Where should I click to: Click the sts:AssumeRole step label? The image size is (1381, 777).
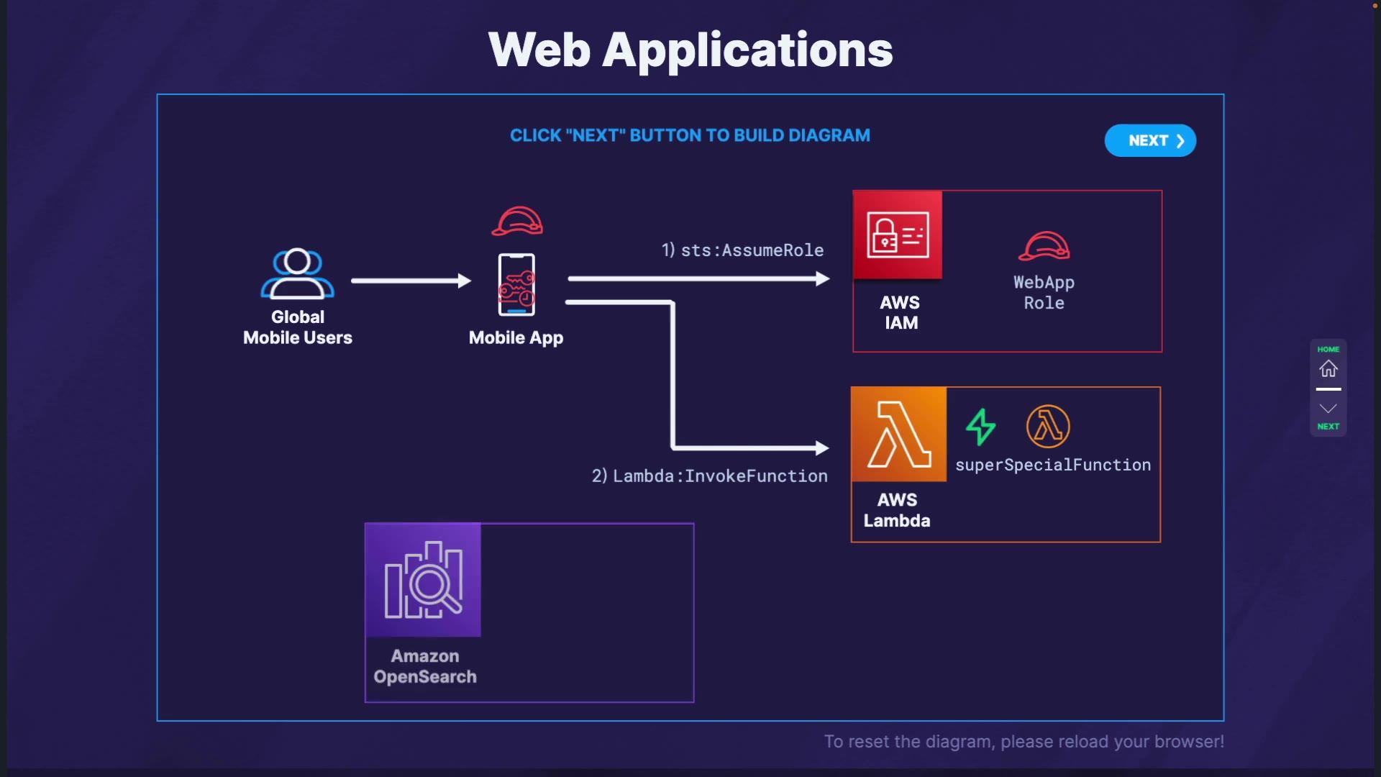[742, 250]
